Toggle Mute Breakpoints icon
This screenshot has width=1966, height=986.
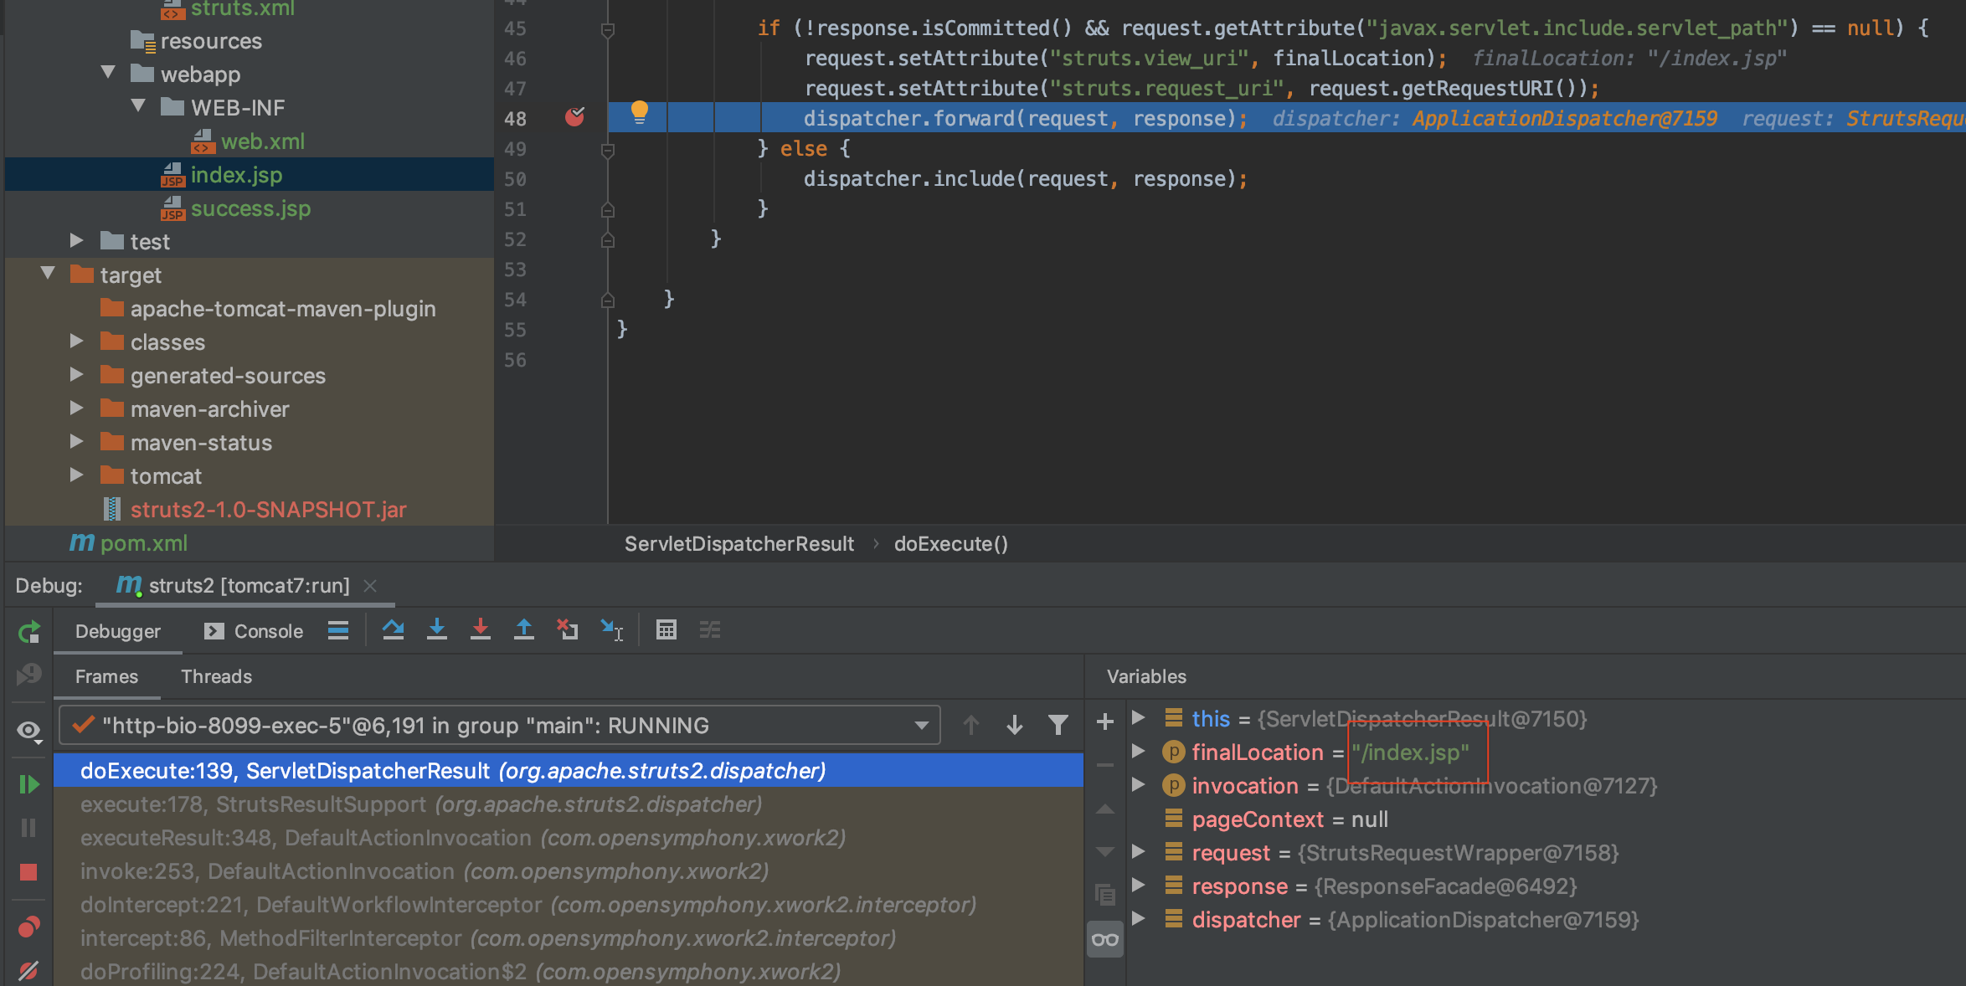click(29, 970)
